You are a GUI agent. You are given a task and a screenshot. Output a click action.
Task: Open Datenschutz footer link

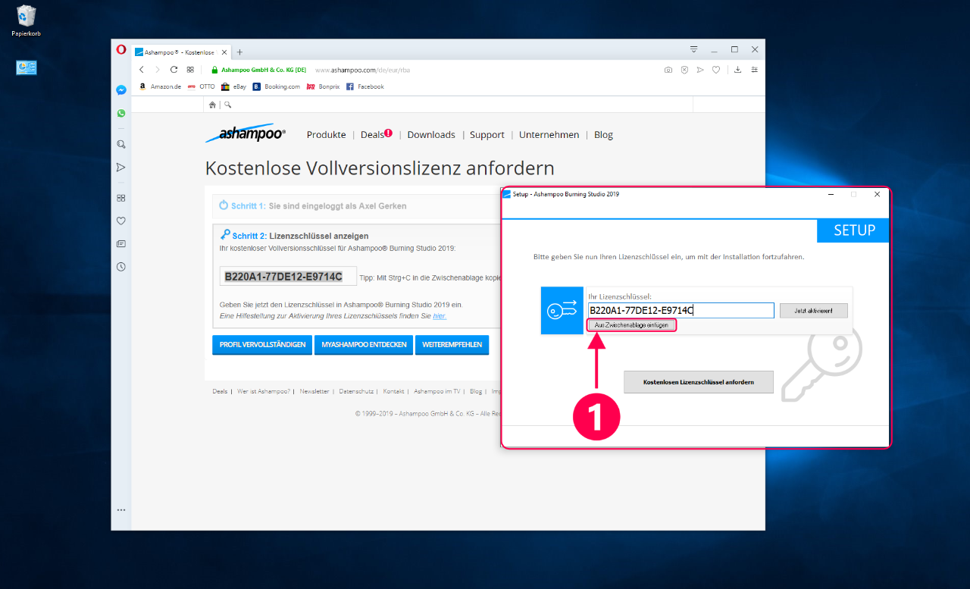pos(356,392)
